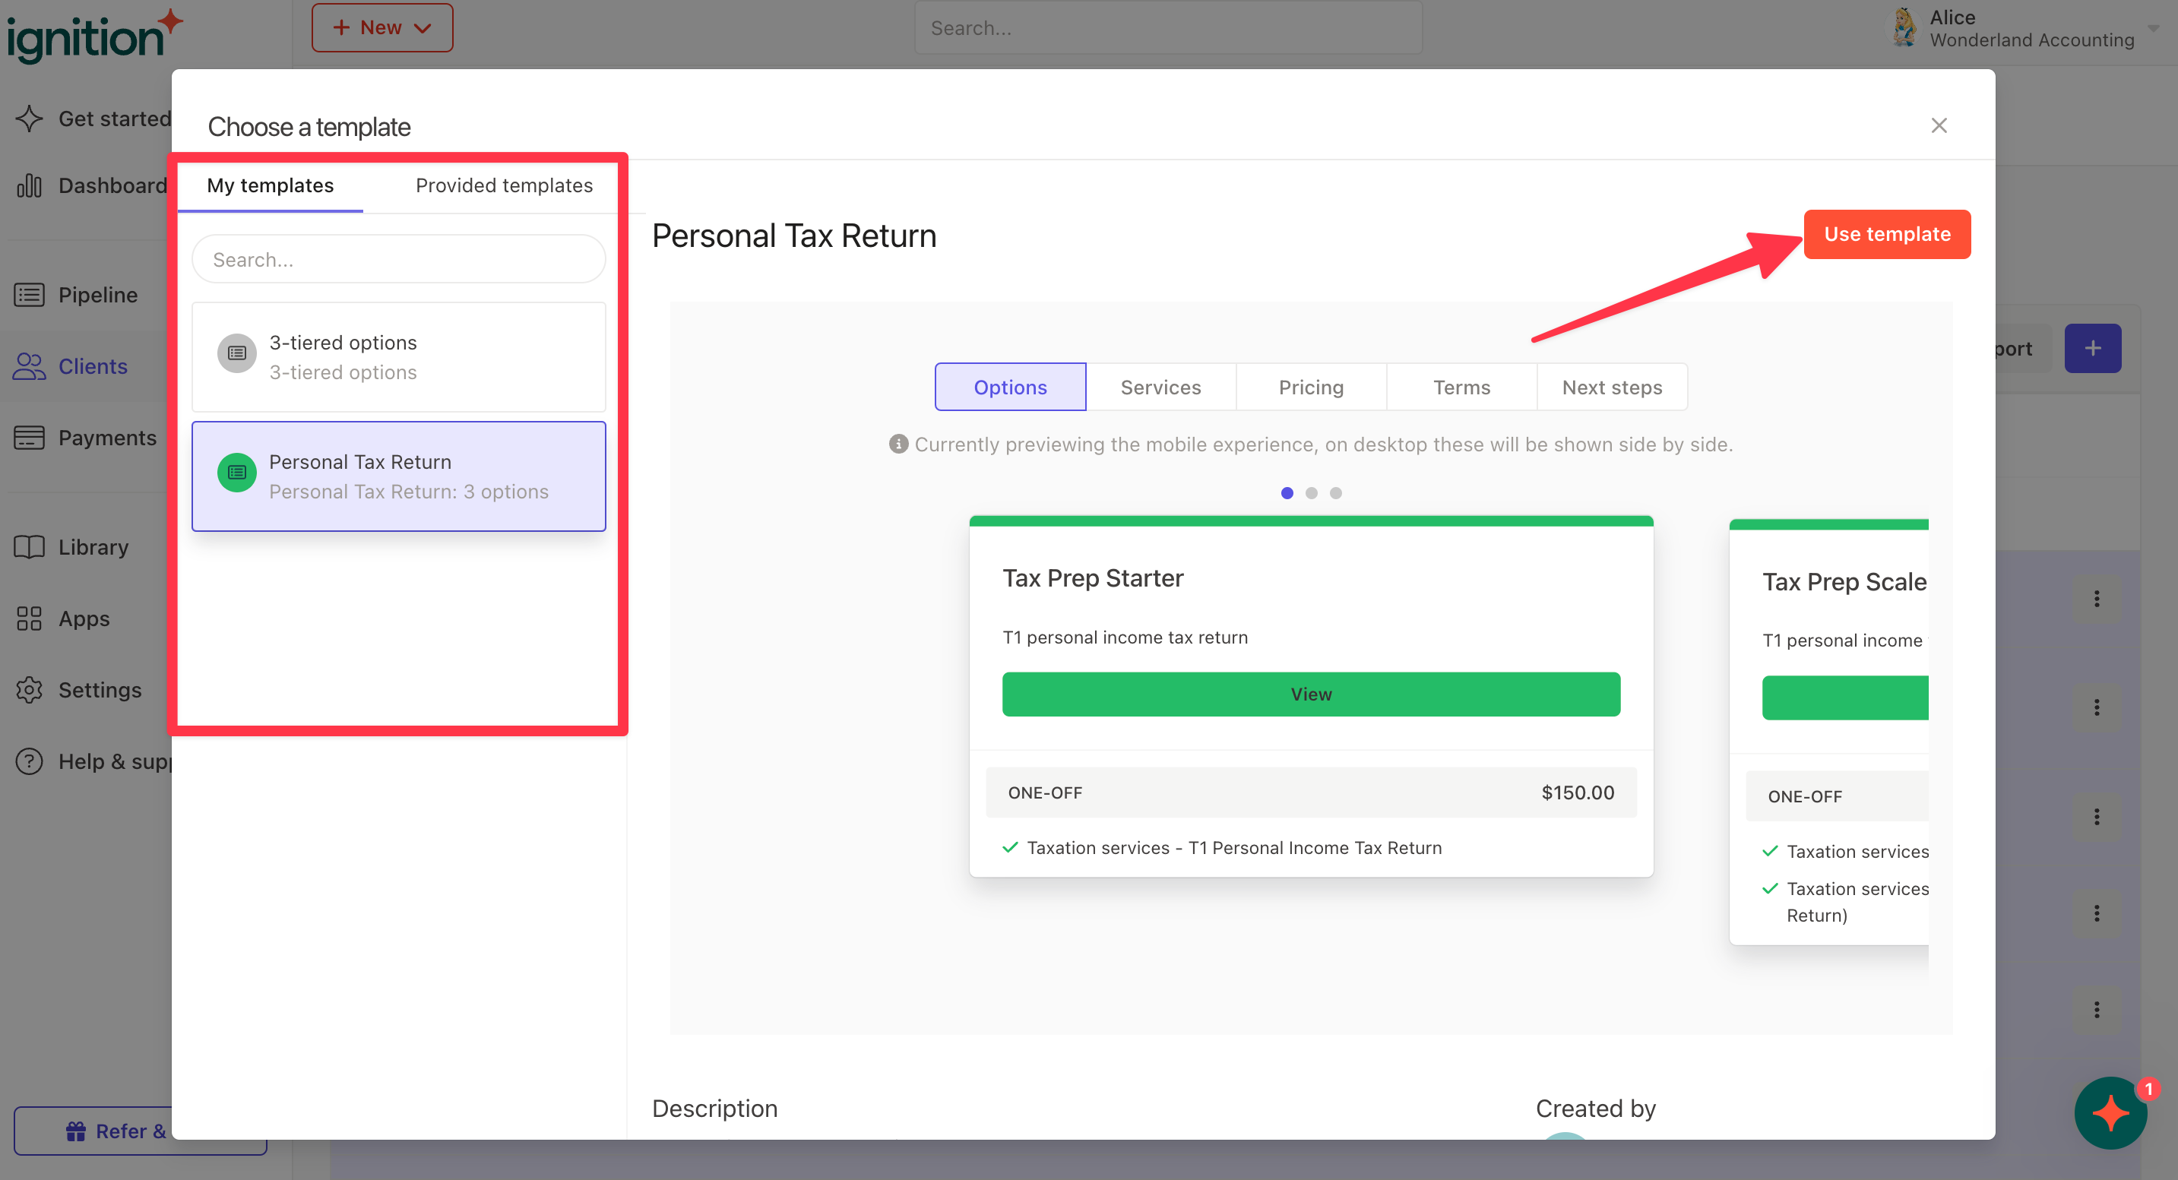Switch to the My templates tab
The width and height of the screenshot is (2178, 1180).
271,185
